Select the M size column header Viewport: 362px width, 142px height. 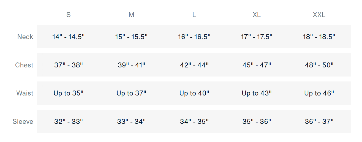[131, 15]
